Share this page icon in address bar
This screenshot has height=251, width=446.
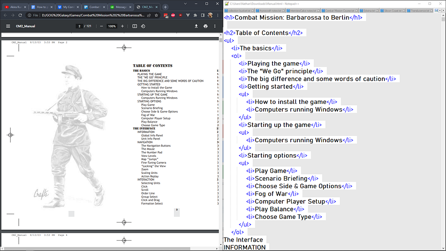pyautogui.click(x=149, y=15)
